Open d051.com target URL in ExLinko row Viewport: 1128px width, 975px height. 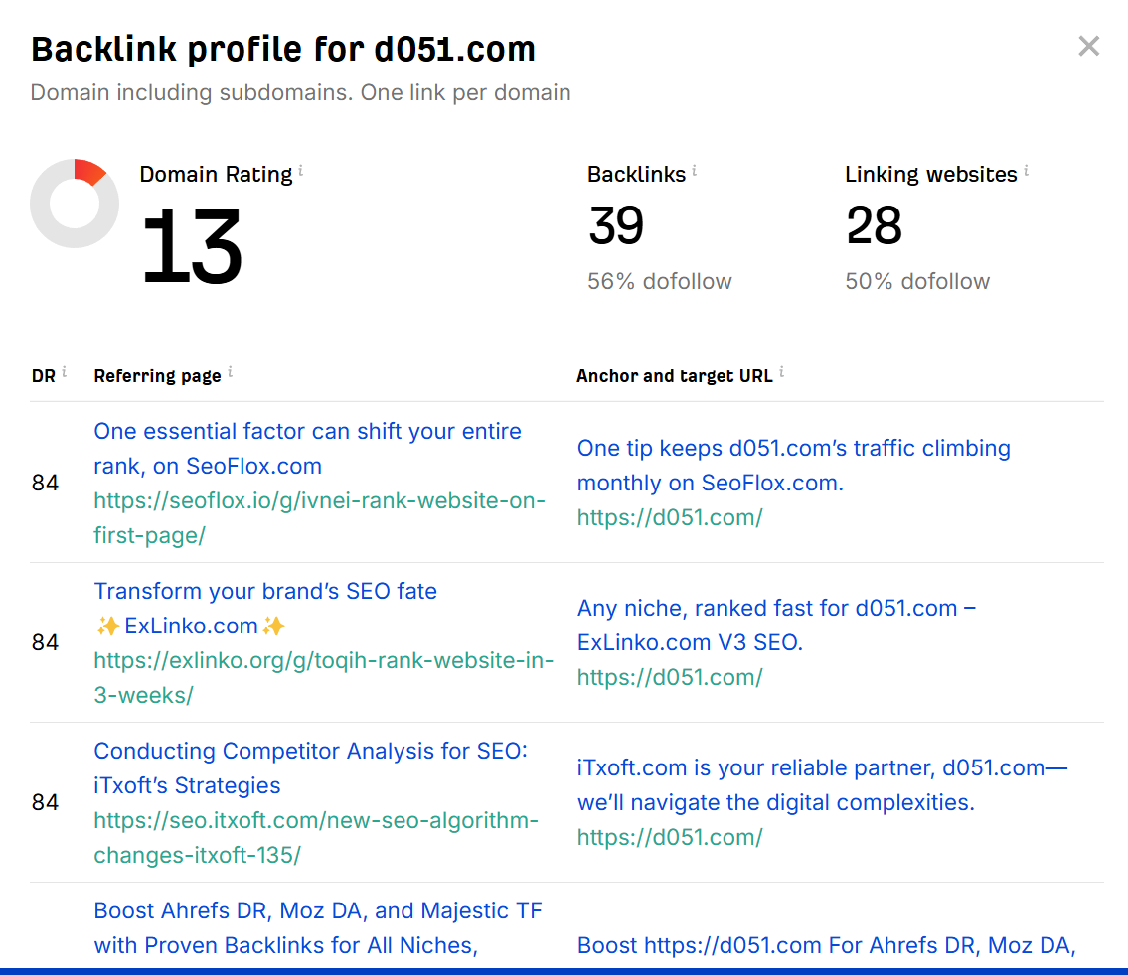[670, 677]
